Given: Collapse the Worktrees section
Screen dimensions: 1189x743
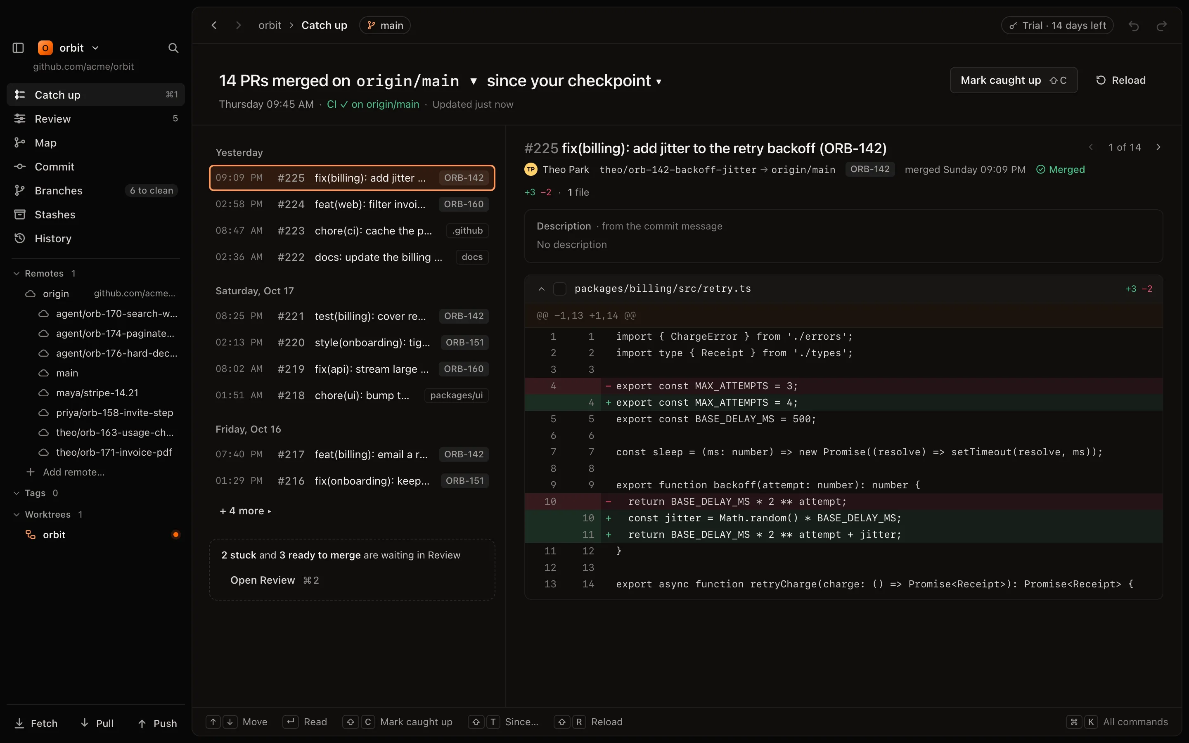Looking at the screenshot, I should [16, 514].
